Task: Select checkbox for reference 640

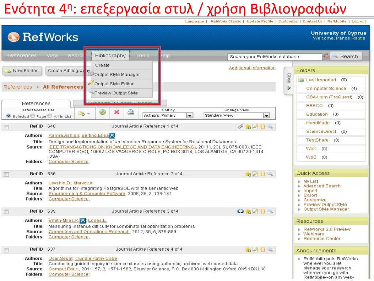Action: [x=7, y=127]
